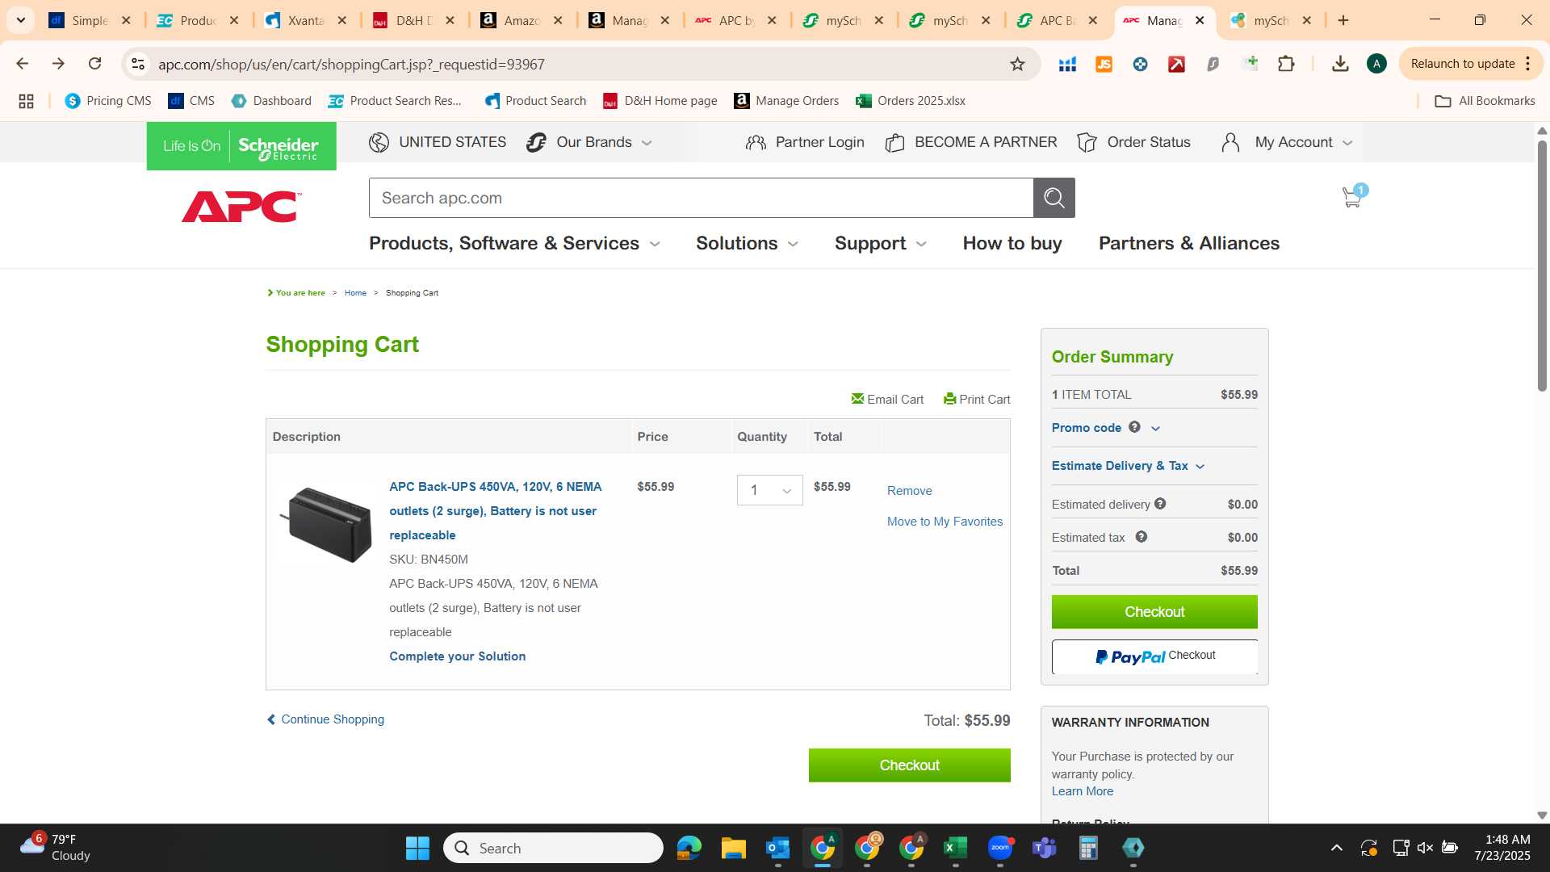Image resolution: width=1550 pixels, height=872 pixels.
Task: Click the Email Cart envelope icon
Action: click(857, 399)
